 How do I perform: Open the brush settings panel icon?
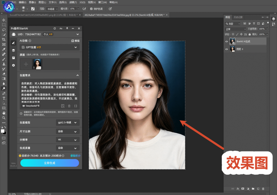pos(33,9)
